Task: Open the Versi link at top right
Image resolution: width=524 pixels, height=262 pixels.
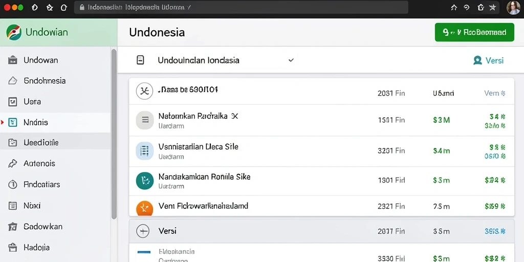Action: tap(494, 60)
